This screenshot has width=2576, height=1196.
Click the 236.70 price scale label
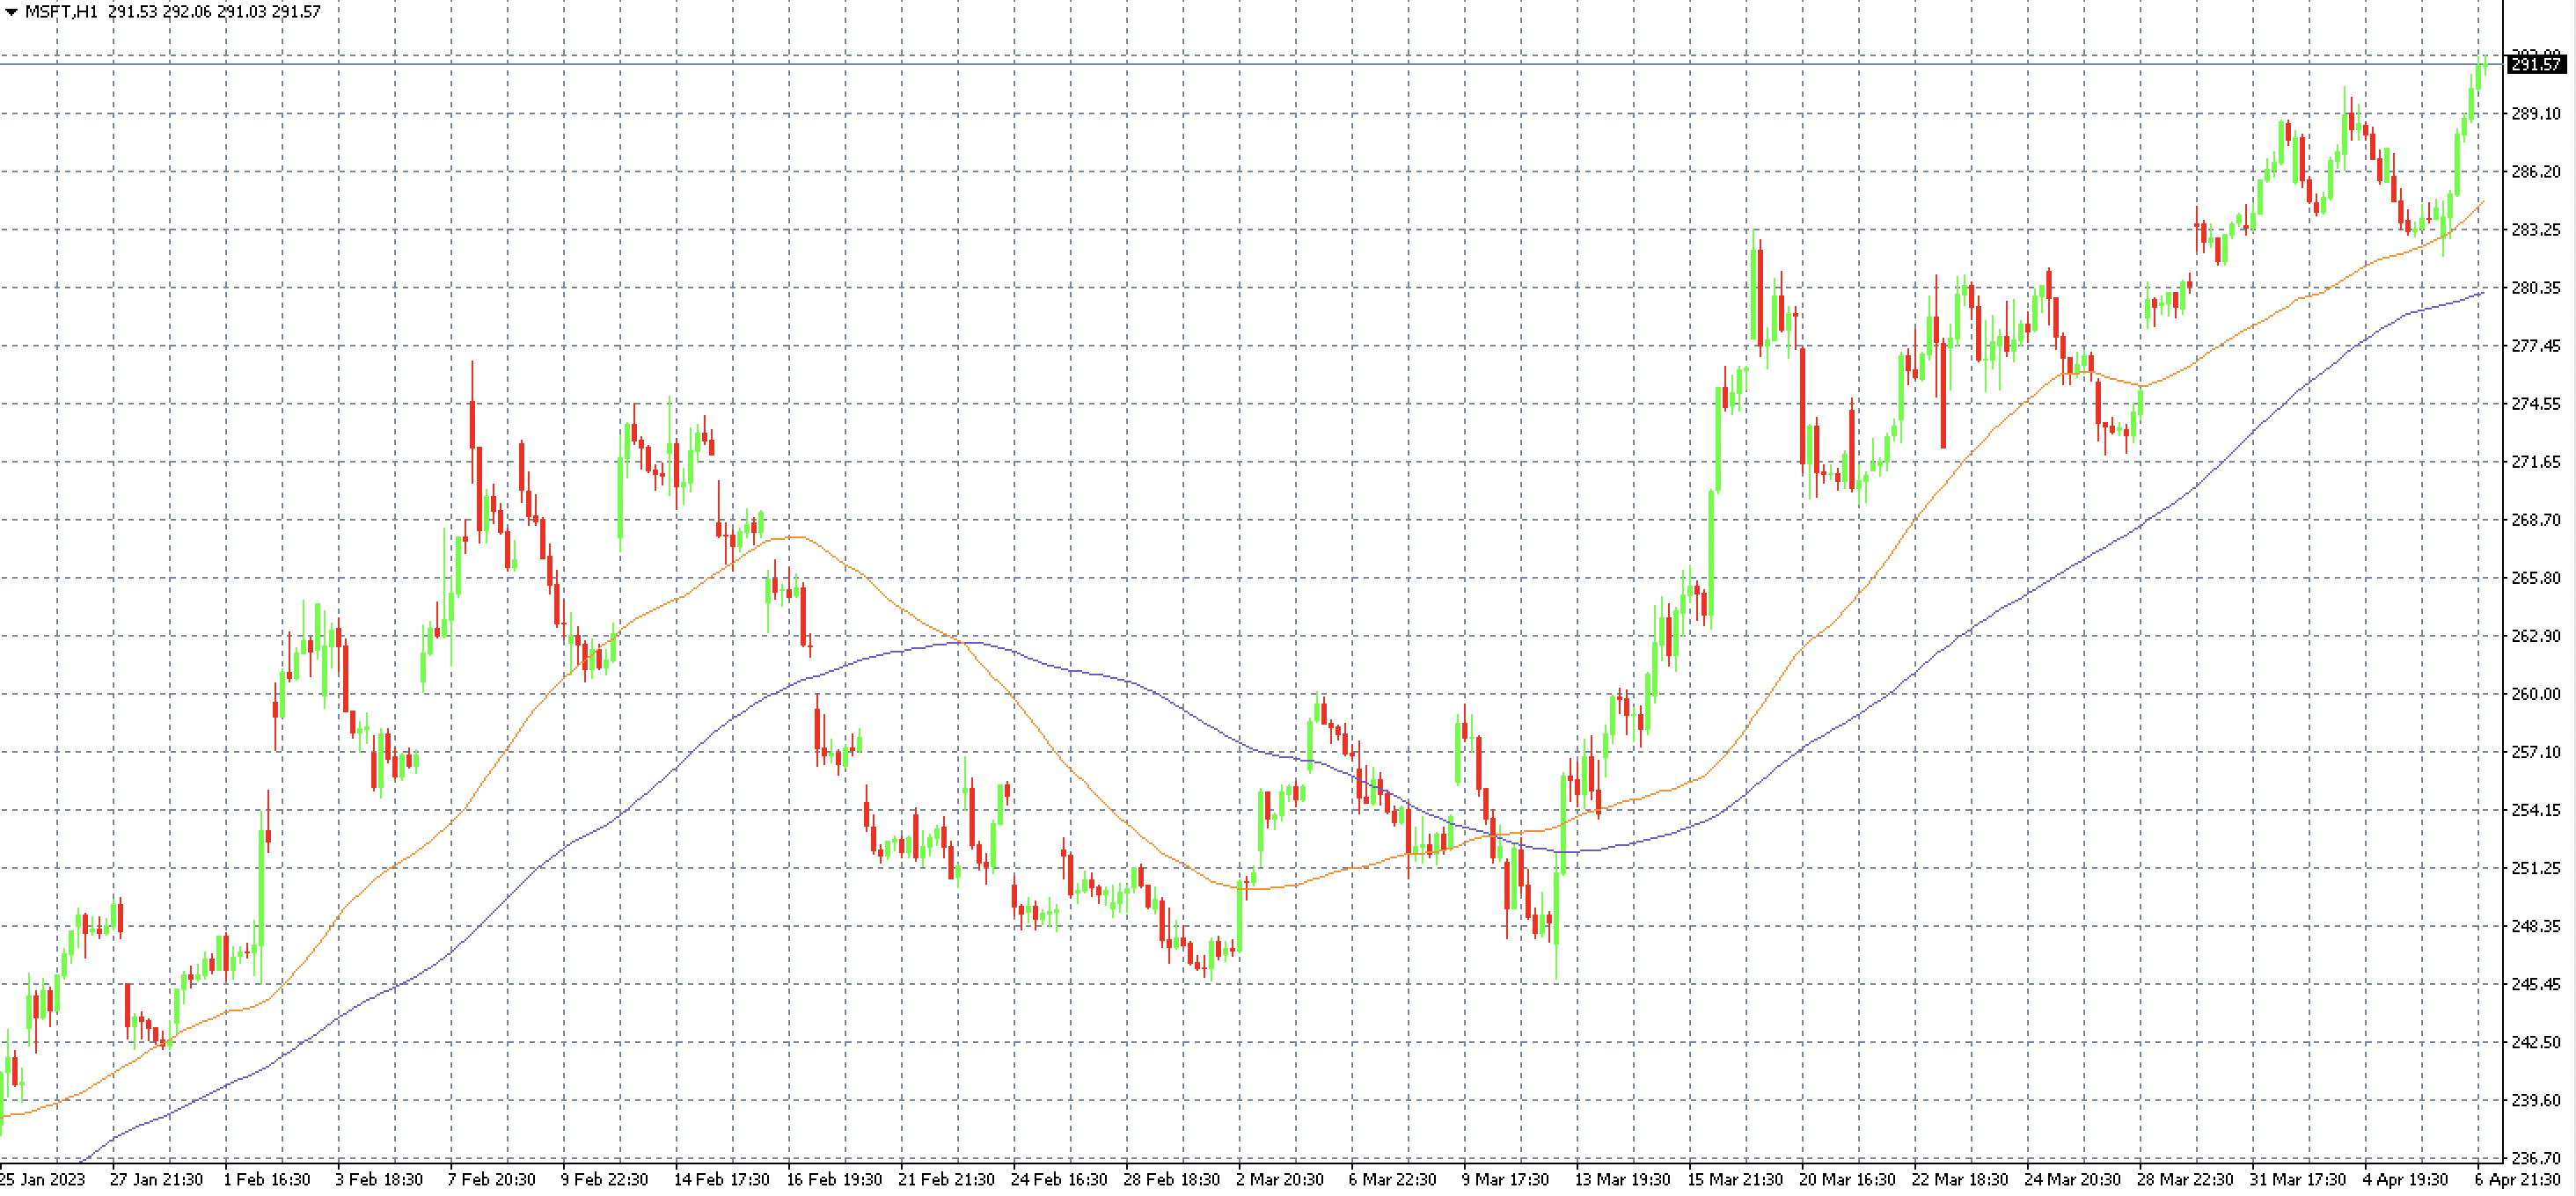click(x=2536, y=1158)
